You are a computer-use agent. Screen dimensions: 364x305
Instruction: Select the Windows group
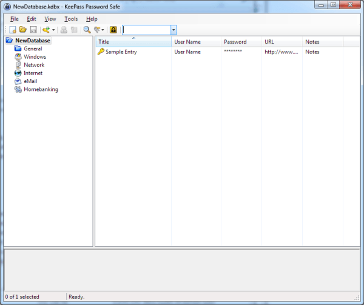[x=35, y=57]
